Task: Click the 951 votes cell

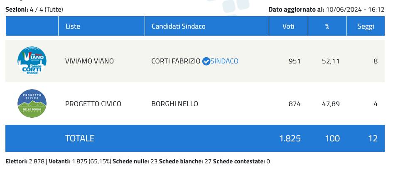Action: pyautogui.click(x=294, y=61)
